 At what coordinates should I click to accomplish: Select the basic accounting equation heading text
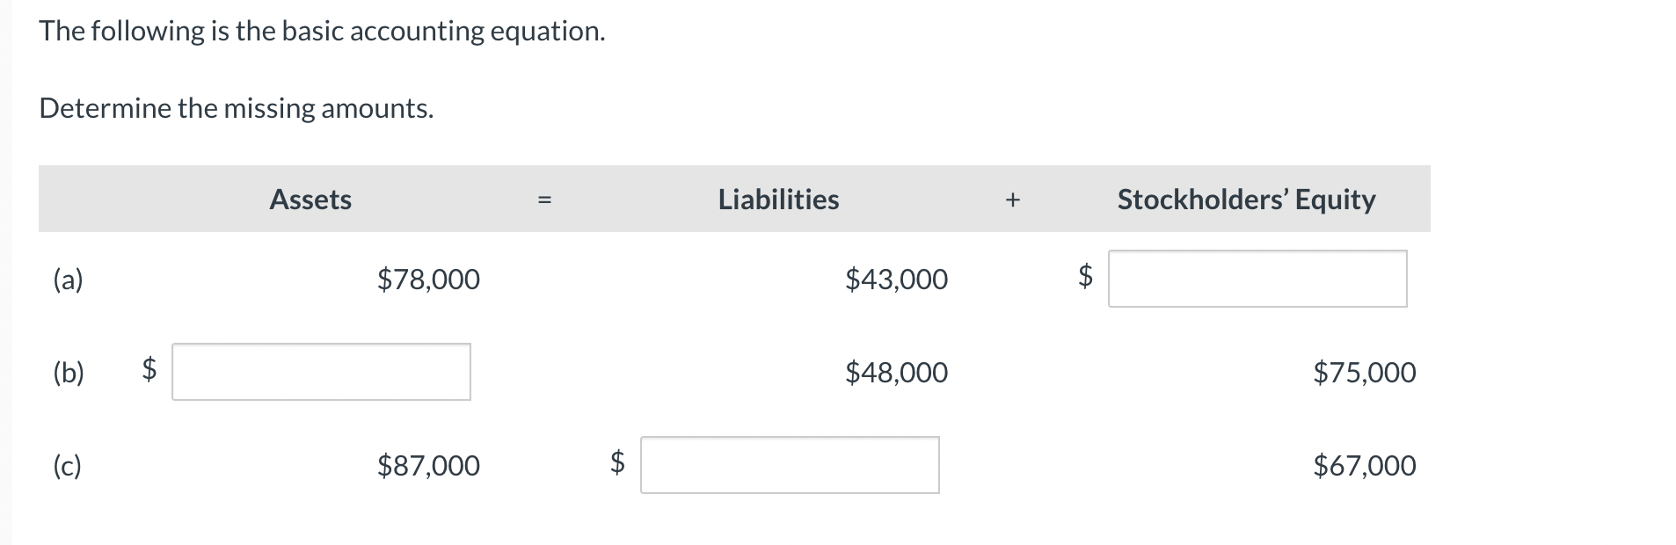[x=322, y=31]
